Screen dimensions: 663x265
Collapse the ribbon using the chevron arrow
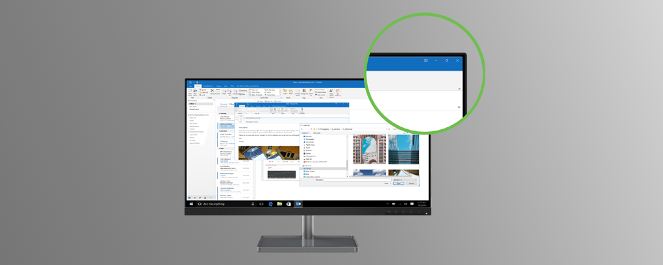(459, 107)
